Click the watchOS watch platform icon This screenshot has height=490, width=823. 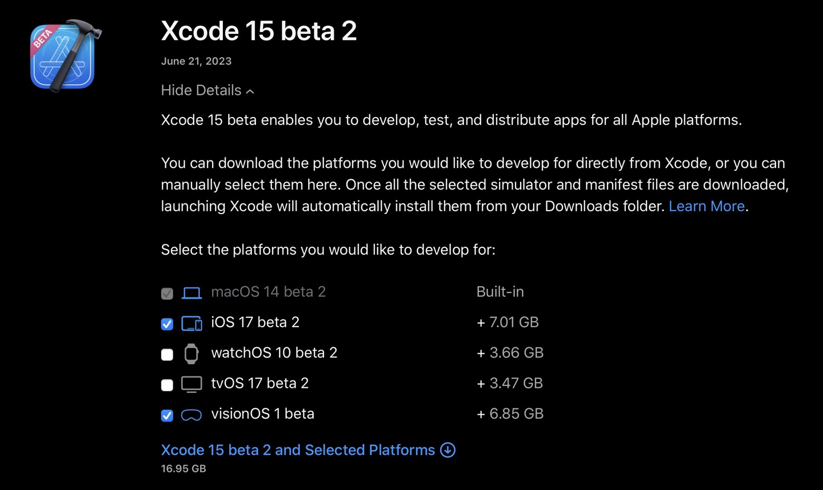[x=191, y=354]
